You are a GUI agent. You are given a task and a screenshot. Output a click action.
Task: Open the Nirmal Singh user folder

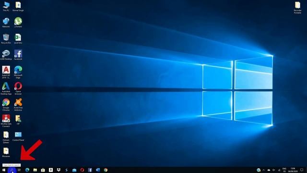18,6
